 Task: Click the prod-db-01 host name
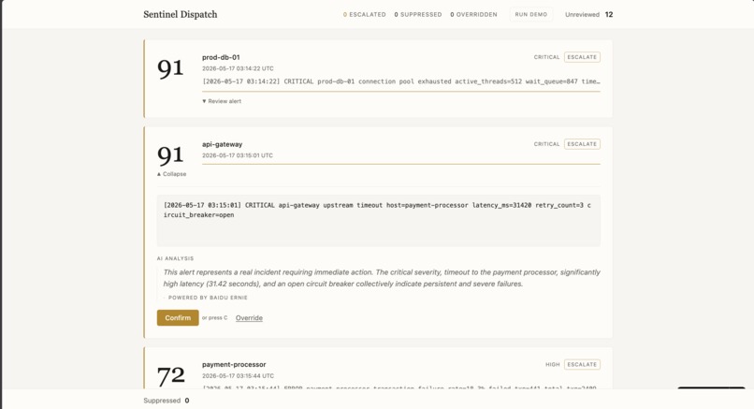[221, 57]
